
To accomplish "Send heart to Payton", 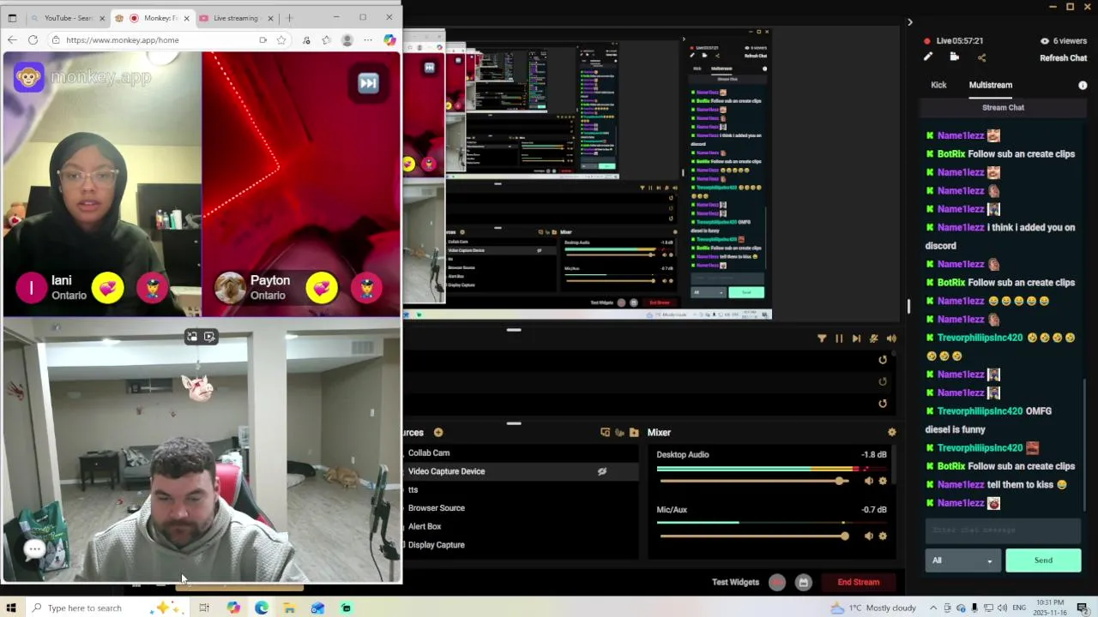I will pyautogui.click(x=322, y=289).
